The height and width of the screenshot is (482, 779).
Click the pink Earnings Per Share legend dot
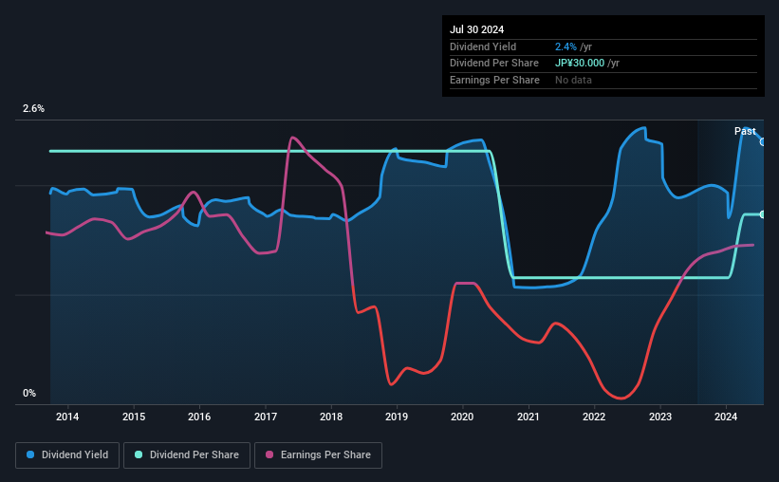pos(269,454)
